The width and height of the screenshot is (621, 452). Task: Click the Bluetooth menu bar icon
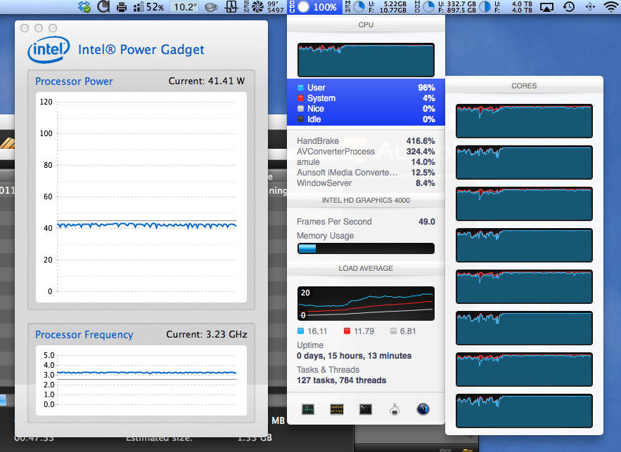(590, 7)
